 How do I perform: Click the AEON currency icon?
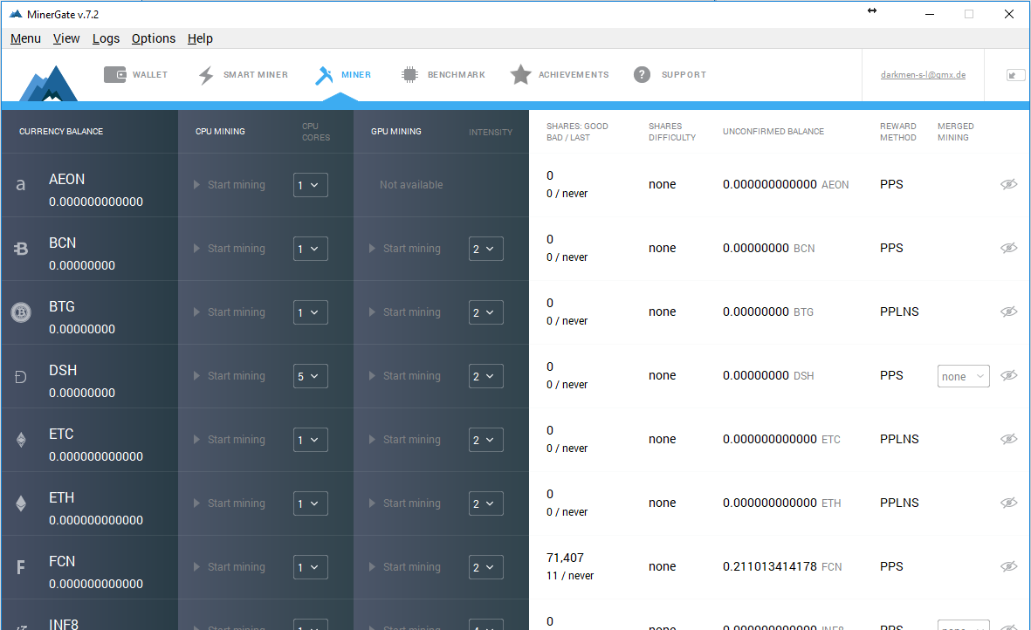pyautogui.click(x=21, y=185)
